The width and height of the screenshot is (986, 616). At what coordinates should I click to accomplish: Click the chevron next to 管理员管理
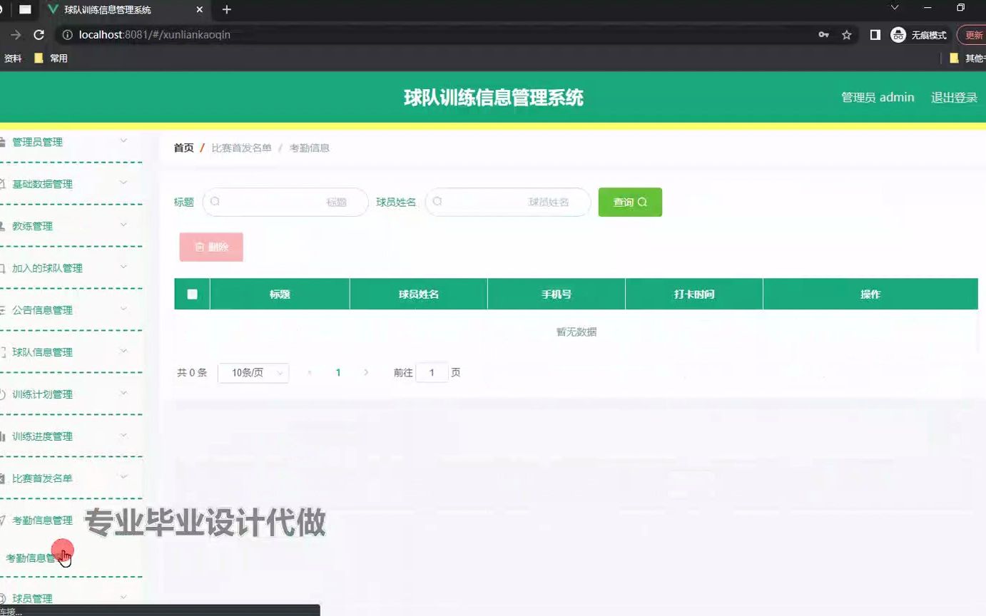123,140
